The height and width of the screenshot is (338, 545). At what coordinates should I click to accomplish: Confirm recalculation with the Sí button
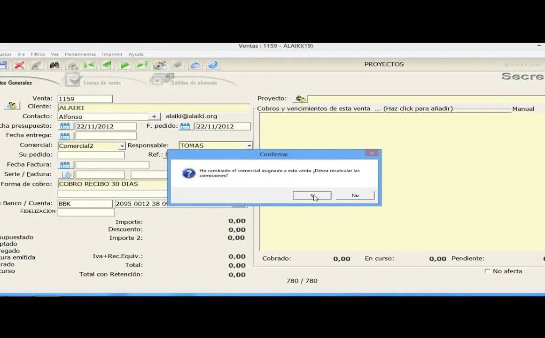click(x=312, y=195)
